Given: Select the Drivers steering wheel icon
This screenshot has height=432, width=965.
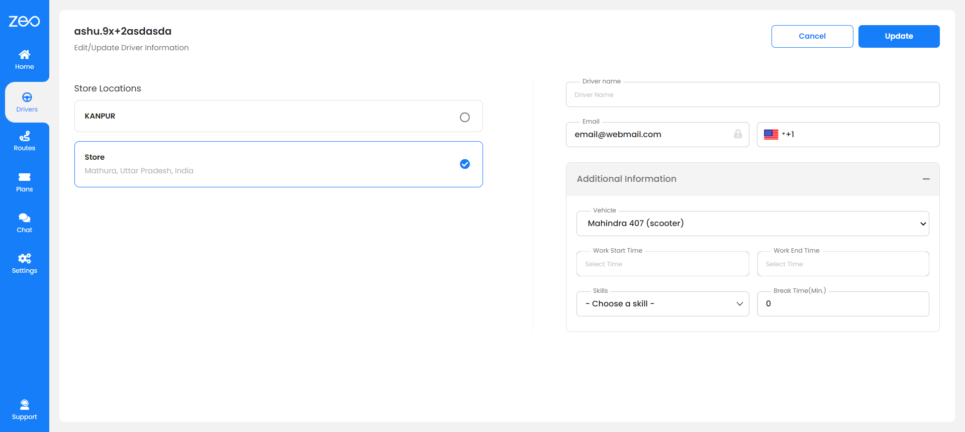Looking at the screenshot, I should point(27,97).
